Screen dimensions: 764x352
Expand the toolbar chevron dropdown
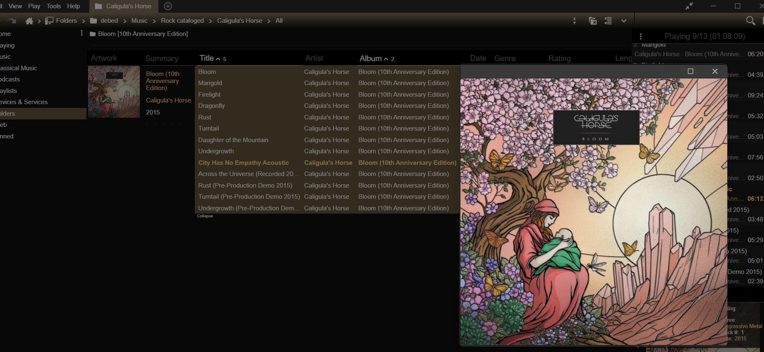point(624,21)
